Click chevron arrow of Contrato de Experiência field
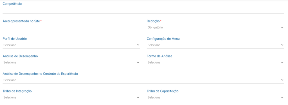 coord(282,80)
